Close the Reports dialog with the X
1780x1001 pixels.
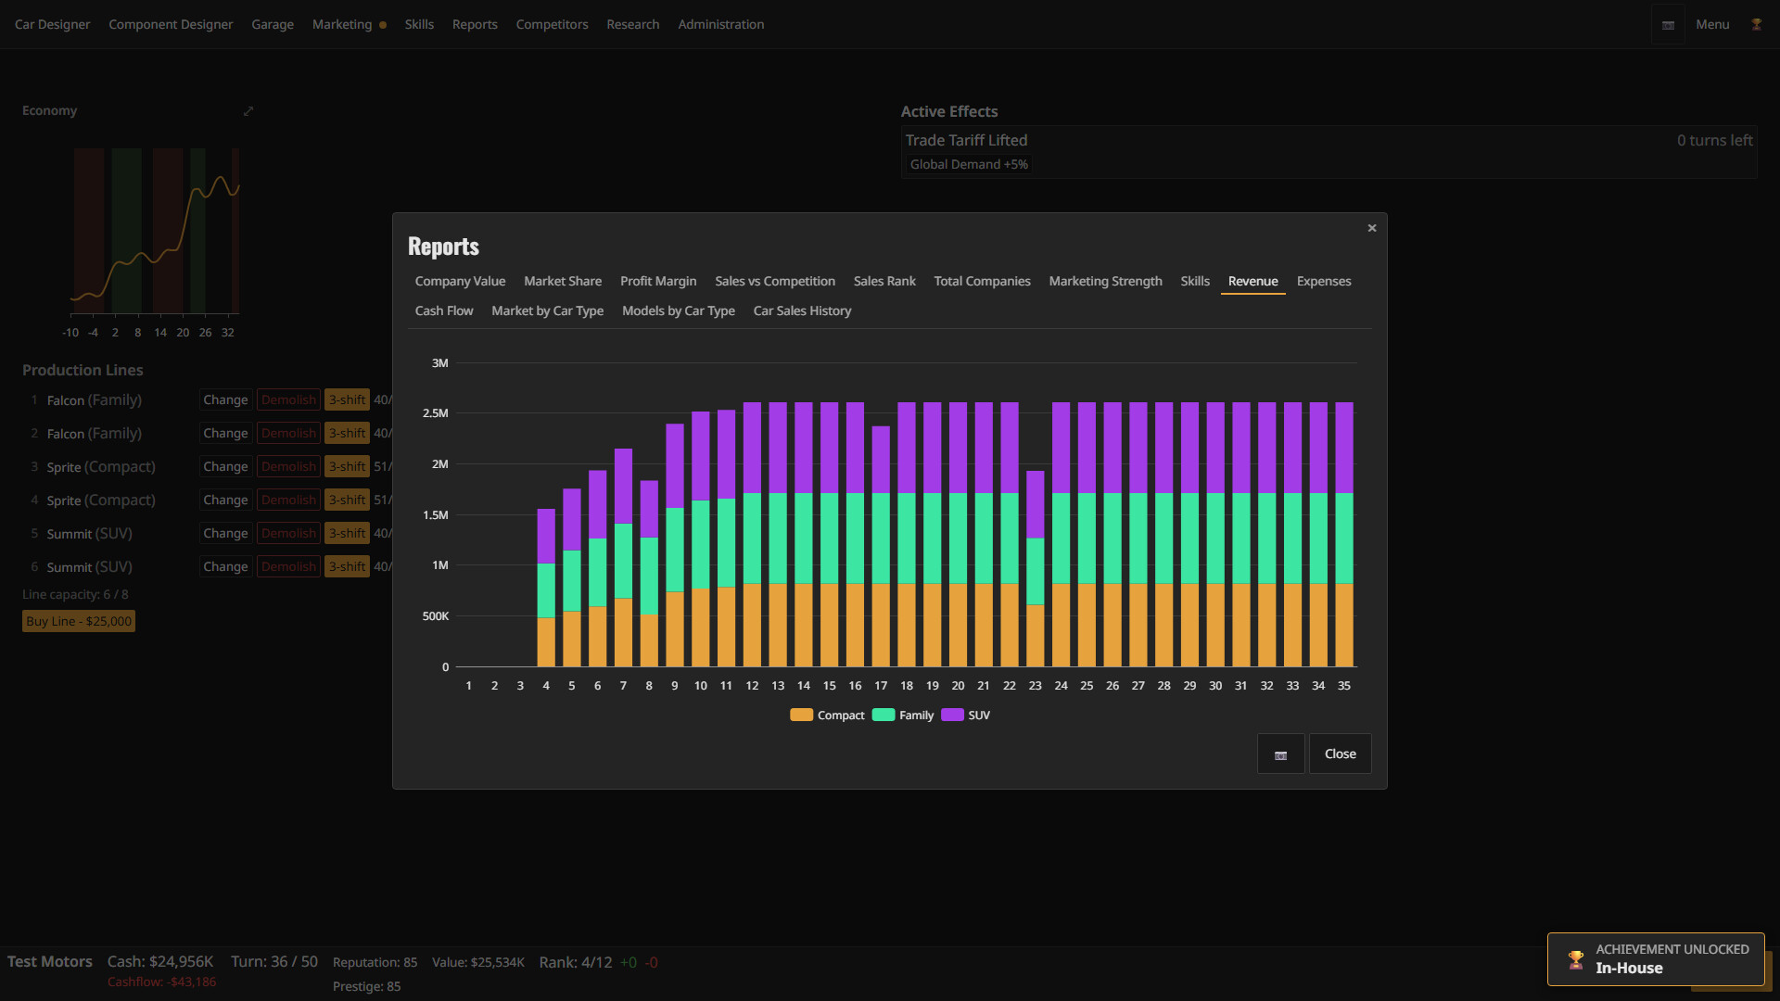pos(1372,228)
